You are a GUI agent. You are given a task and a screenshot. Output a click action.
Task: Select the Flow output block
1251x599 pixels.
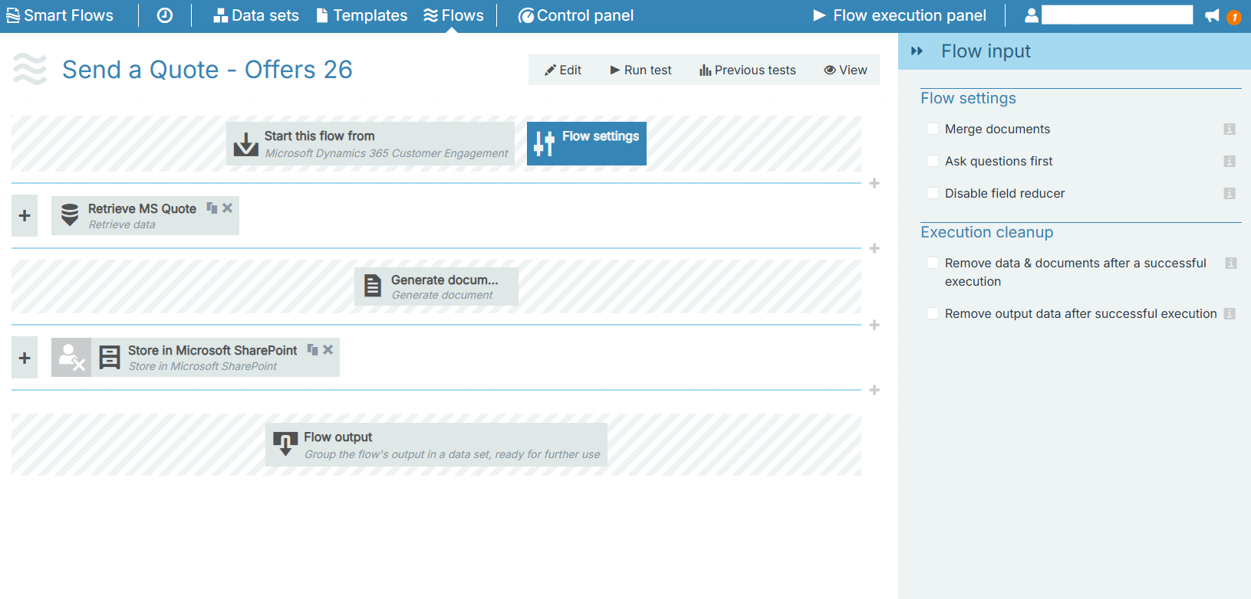pos(436,444)
